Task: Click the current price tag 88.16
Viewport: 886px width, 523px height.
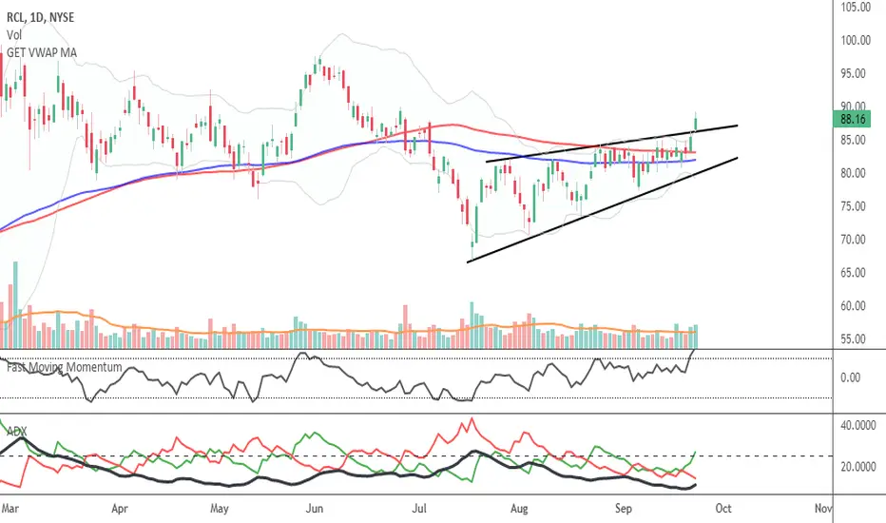Action: 852,119
